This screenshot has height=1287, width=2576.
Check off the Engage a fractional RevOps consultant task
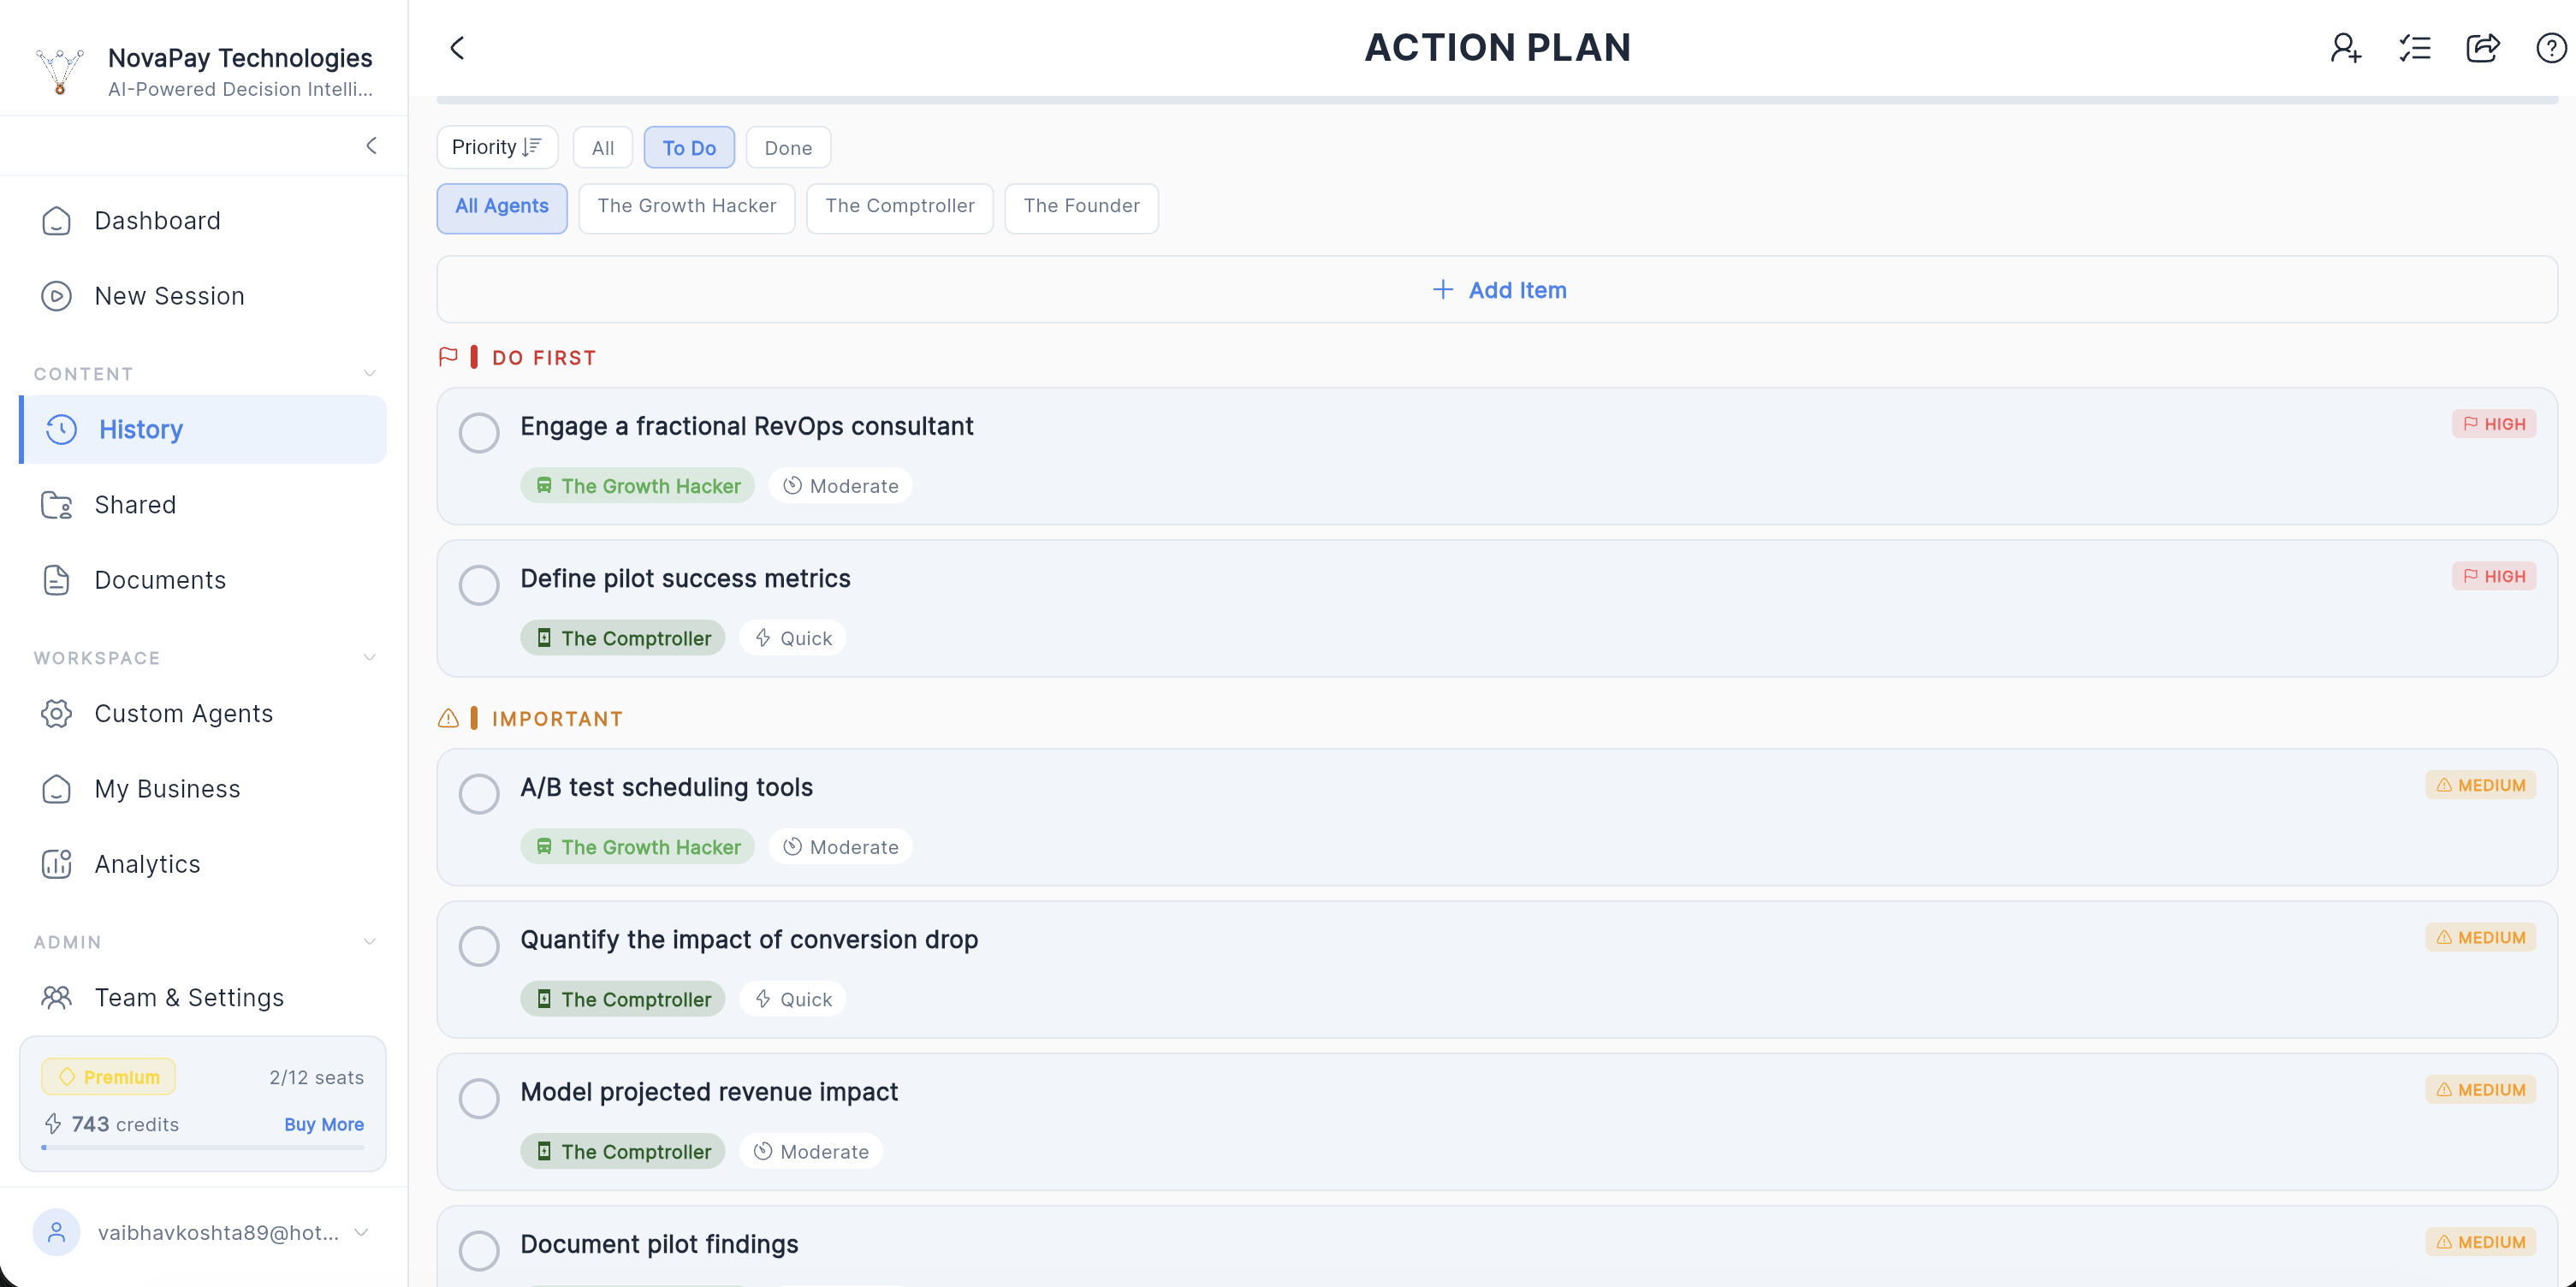click(479, 432)
